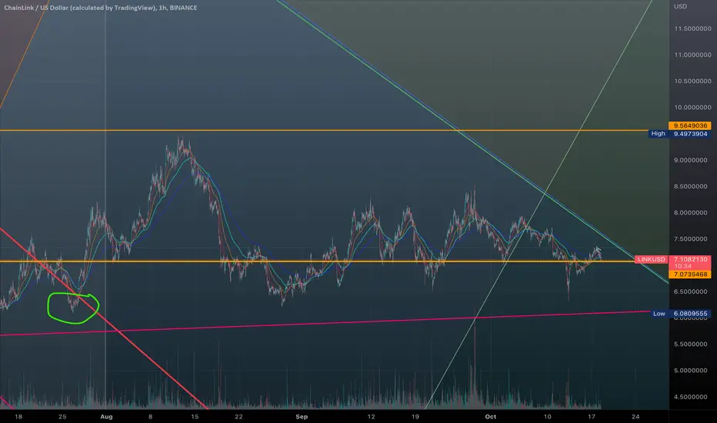Select the green hand-drawn circle annotation
The height and width of the screenshot is (423, 717).
coord(73,308)
